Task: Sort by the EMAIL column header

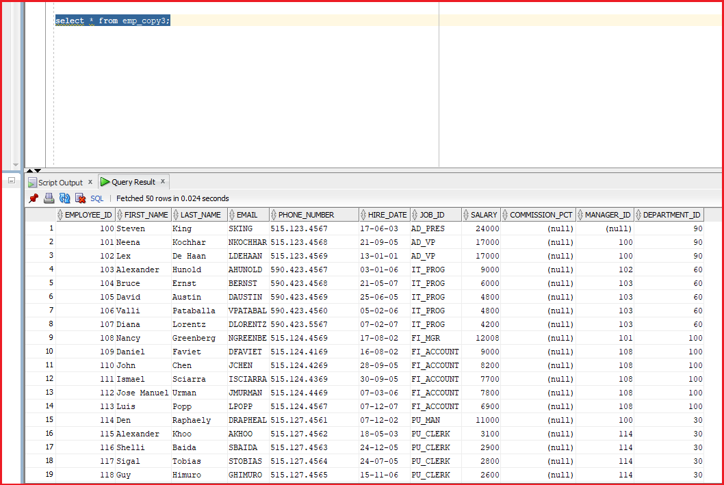Action: 248,215
